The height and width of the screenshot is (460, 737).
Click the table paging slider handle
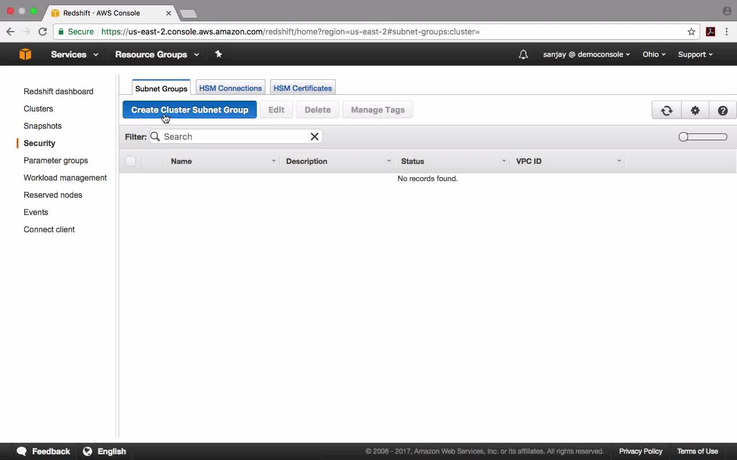pyautogui.click(x=683, y=137)
